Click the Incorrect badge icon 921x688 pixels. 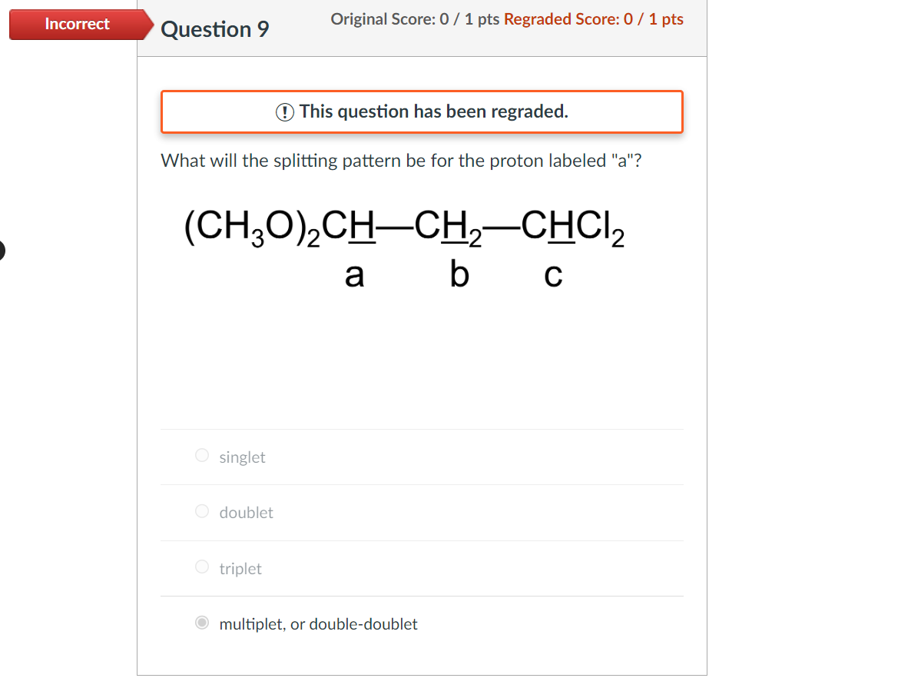pyautogui.click(x=78, y=25)
